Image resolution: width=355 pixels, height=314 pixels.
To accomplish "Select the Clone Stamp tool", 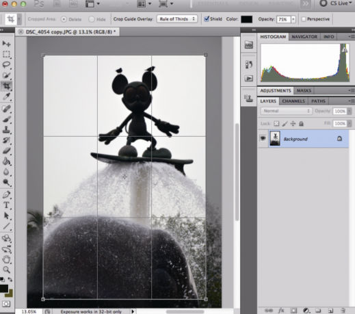I will pyautogui.click(x=6, y=129).
